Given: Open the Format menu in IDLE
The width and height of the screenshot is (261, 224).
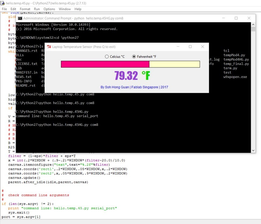Looking at the screenshot, I should 25,9.
